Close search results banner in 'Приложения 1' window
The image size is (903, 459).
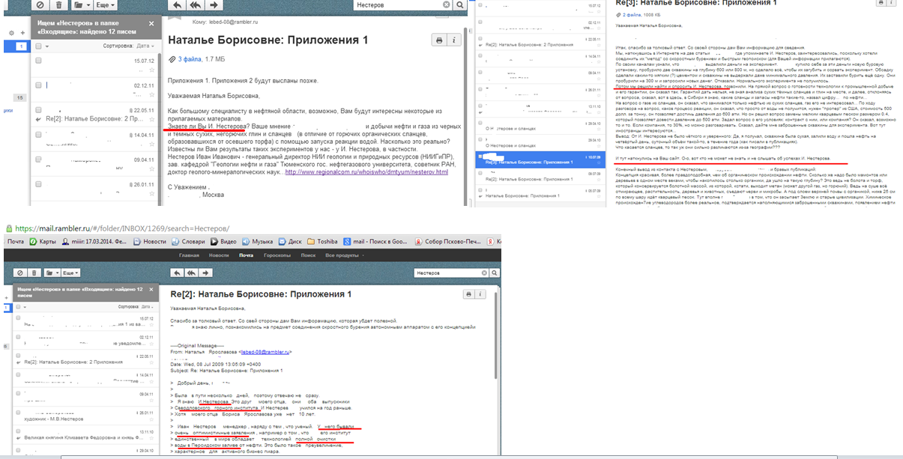151,23
